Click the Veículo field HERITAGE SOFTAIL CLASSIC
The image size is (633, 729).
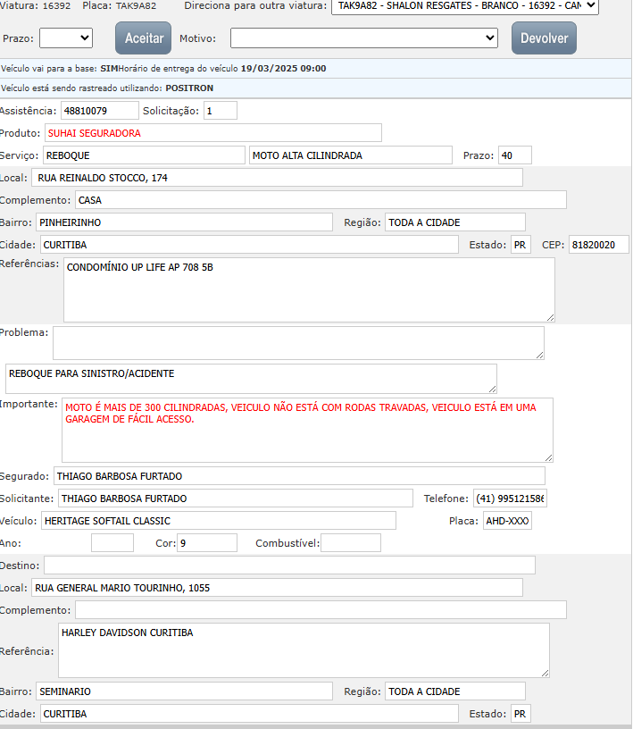219,521
